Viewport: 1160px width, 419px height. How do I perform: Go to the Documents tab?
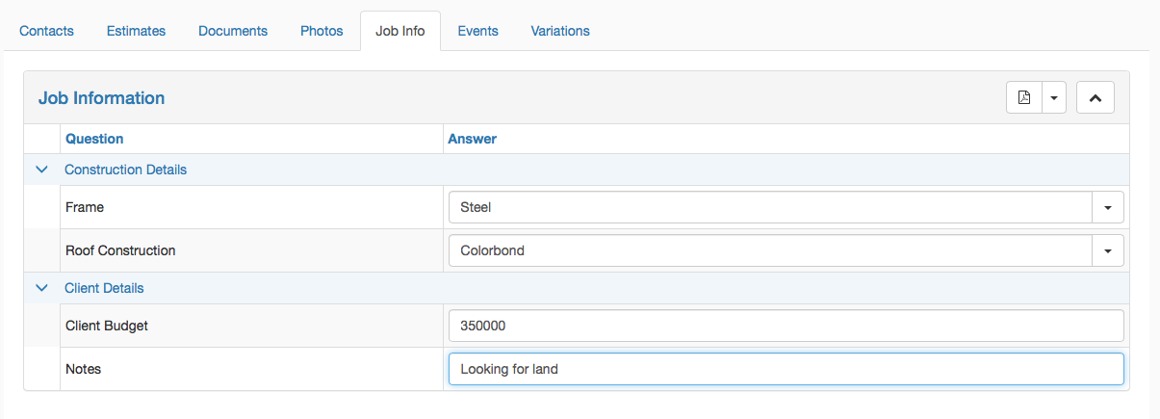(x=233, y=31)
